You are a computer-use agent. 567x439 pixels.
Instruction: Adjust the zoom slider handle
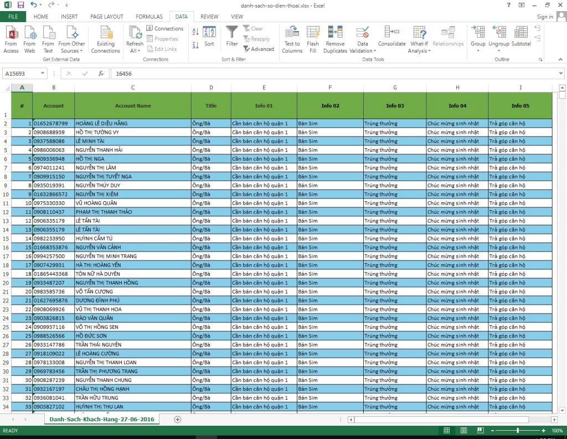tap(518, 430)
